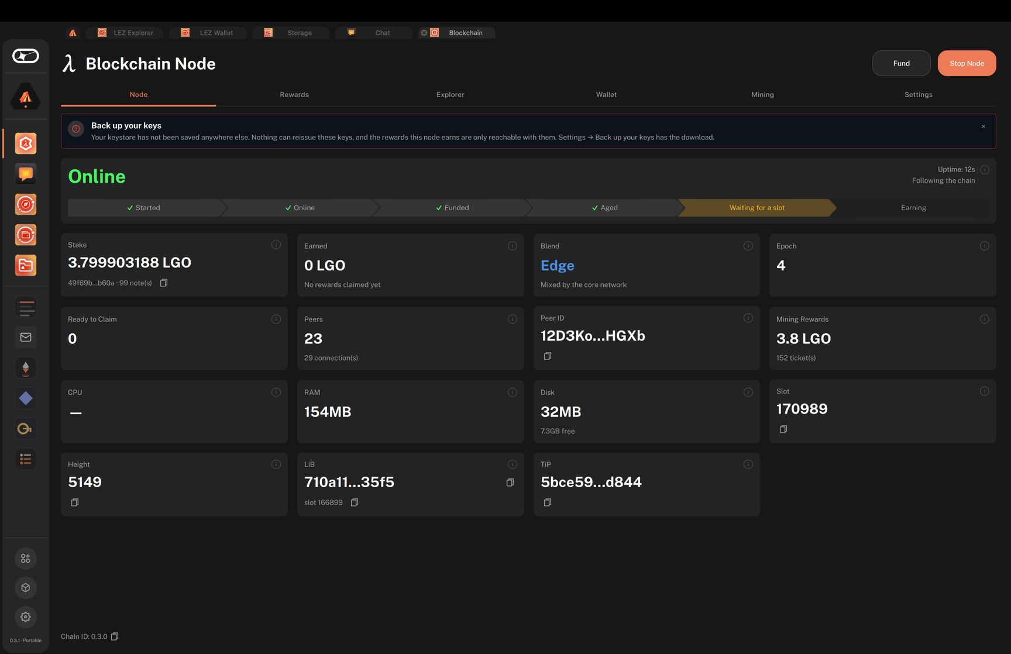1011x654 pixels.
Task: Show info for the Peers card
Action: point(513,319)
